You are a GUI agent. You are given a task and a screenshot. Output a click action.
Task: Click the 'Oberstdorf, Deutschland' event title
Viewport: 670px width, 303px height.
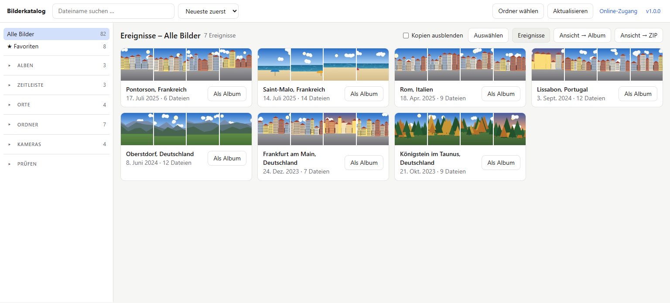pyautogui.click(x=160, y=154)
